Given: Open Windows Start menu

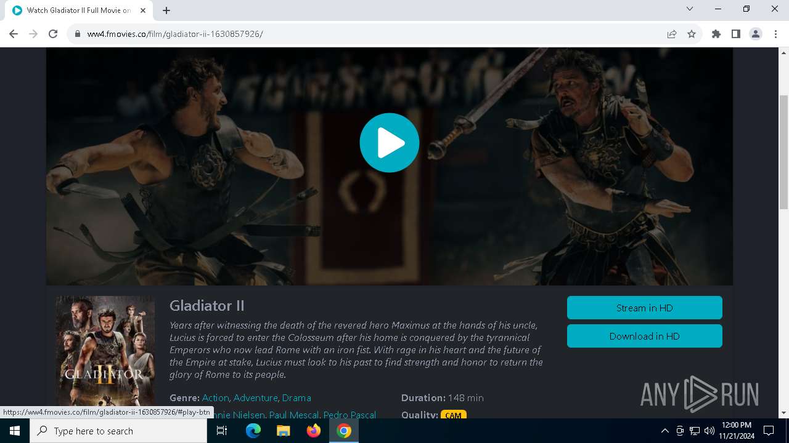Looking at the screenshot, I should point(15,431).
